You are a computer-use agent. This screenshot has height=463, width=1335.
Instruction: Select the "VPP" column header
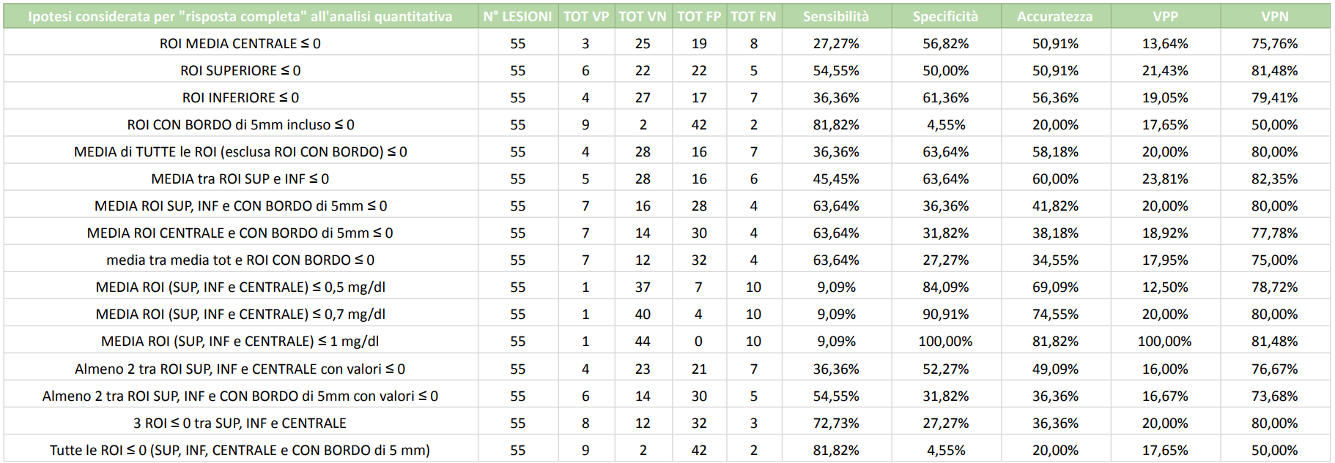point(1165,16)
